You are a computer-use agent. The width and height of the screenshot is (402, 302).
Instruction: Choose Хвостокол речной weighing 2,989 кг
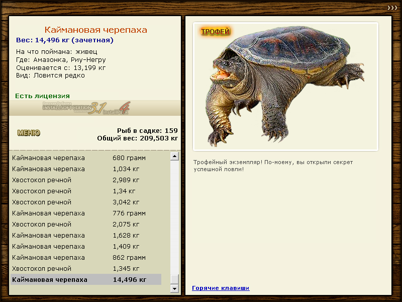(85, 180)
